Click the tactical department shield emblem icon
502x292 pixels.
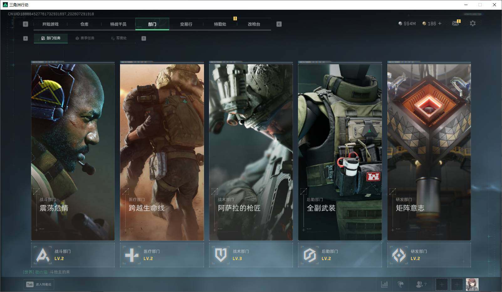pyautogui.click(x=221, y=255)
